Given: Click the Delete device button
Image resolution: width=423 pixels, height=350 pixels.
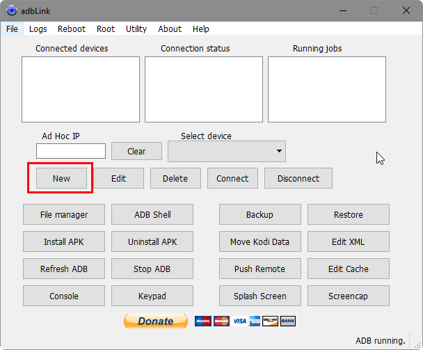Looking at the screenshot, I should 175,178.
